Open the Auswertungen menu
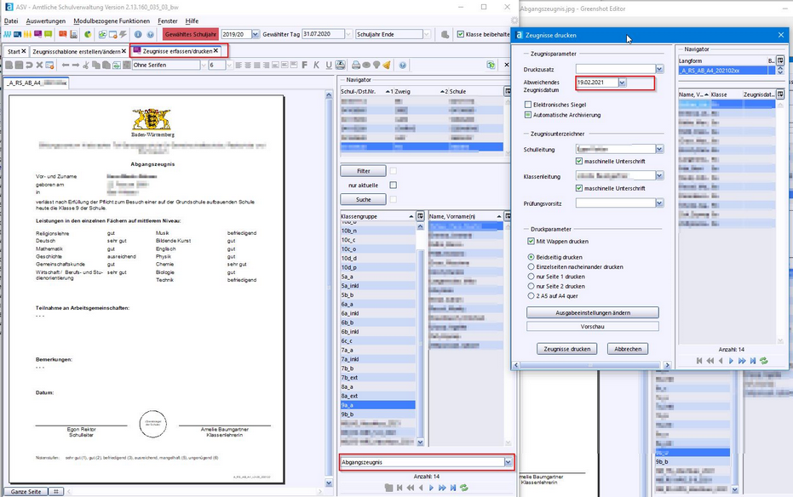 coord(44,20)
